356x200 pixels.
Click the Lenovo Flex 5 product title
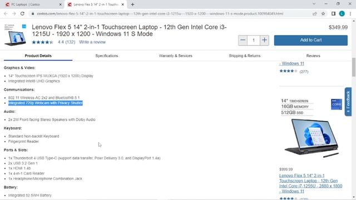pyautogui.click(x=129, y=31)
